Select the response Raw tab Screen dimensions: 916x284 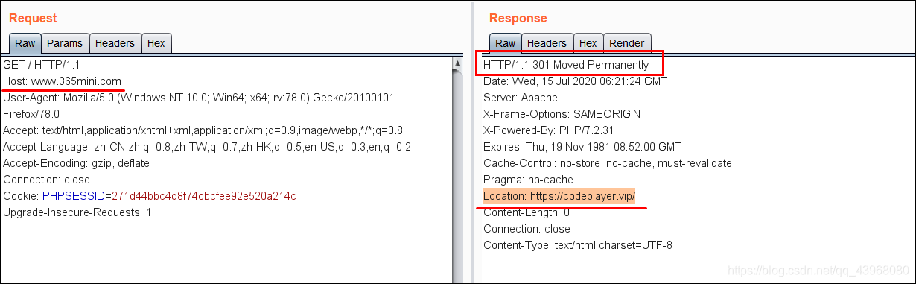coord(506,43)
